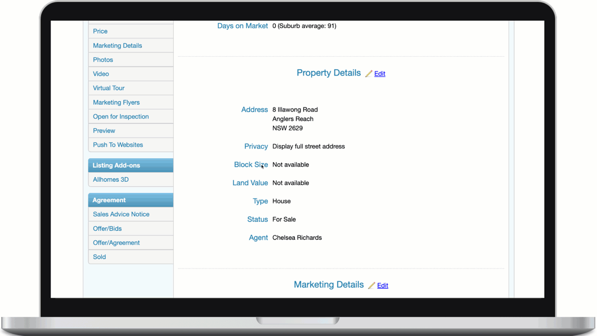Image resolution: width=597 pixels, height=336 pixels.
Task: Click Preview in the sidebar
Action: coord(104,131)
